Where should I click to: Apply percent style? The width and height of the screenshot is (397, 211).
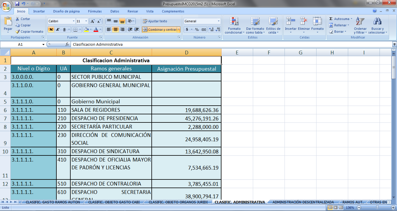click(197, 30)
